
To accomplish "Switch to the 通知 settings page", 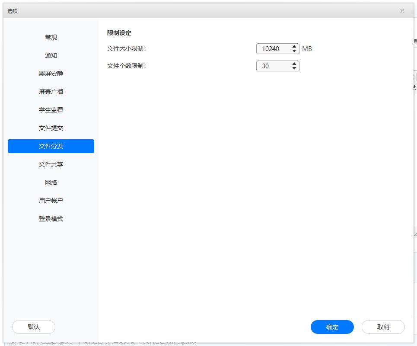I will coord(51,55).
